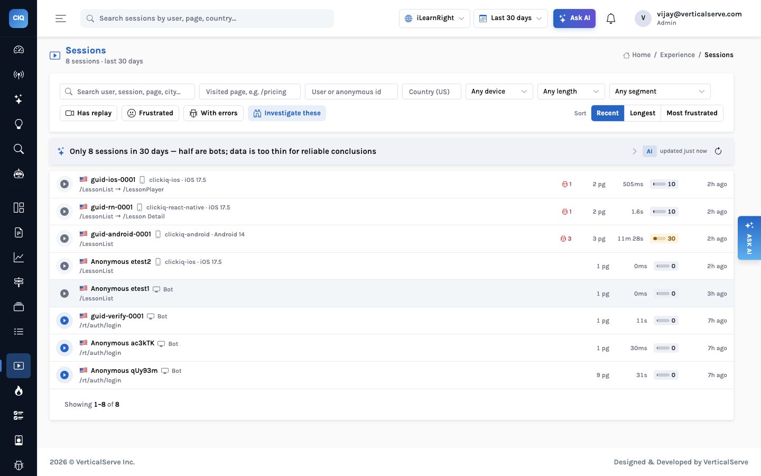Toggle the hamburger menu to collapse sidebar
The image size is (761, 476).
coord(61,19)
